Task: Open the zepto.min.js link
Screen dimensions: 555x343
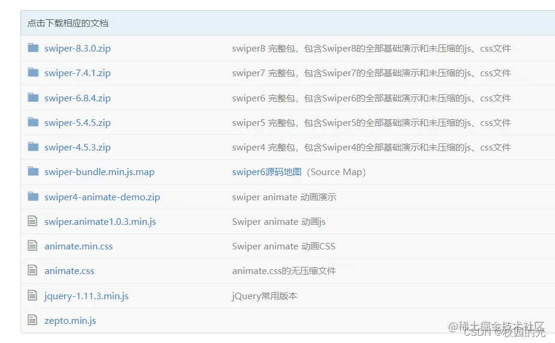Action: [x=70, y=321]
